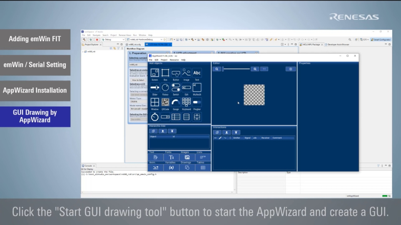Open the Variables (x) button

171,167
